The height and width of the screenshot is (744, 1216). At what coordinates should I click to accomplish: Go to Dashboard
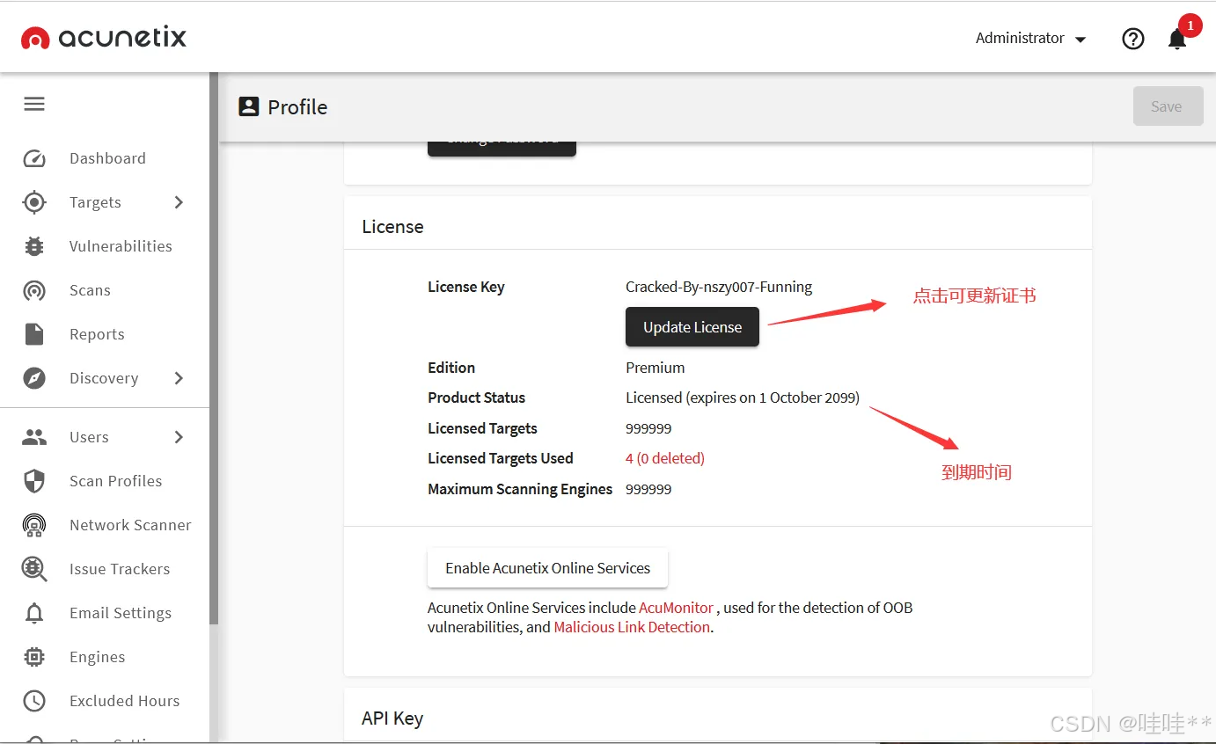click(107, 158)
